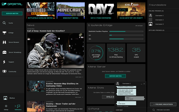
Task: Click the GPortal logo
Action: [12, 4]
